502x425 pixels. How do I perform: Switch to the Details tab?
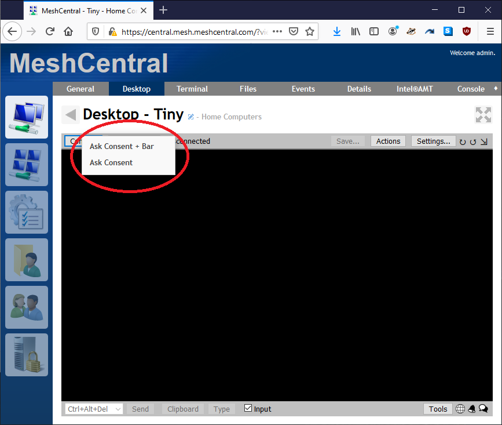[359, 89]
